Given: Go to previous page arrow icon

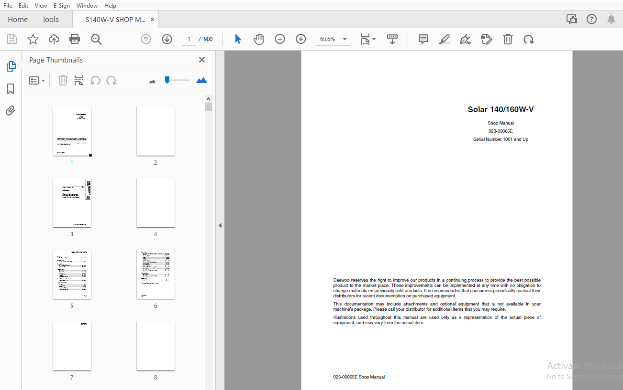Looking at the screenshot, I should 146,39.
